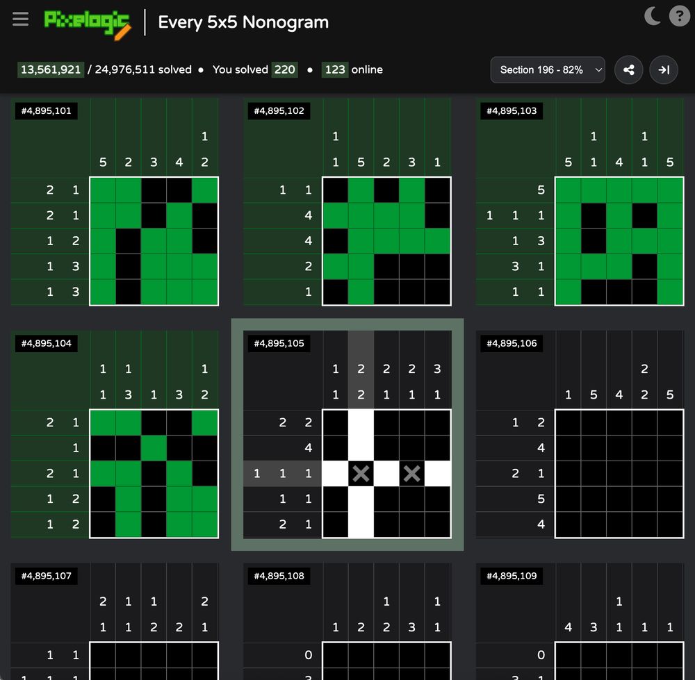
Task: Fill center cell of puzzle #4,895,106
Action: point(619,474)
